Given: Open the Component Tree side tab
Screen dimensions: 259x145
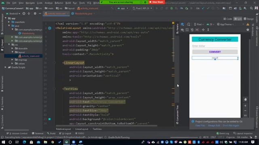Looking at the screenshot, I should coord(177,115).
